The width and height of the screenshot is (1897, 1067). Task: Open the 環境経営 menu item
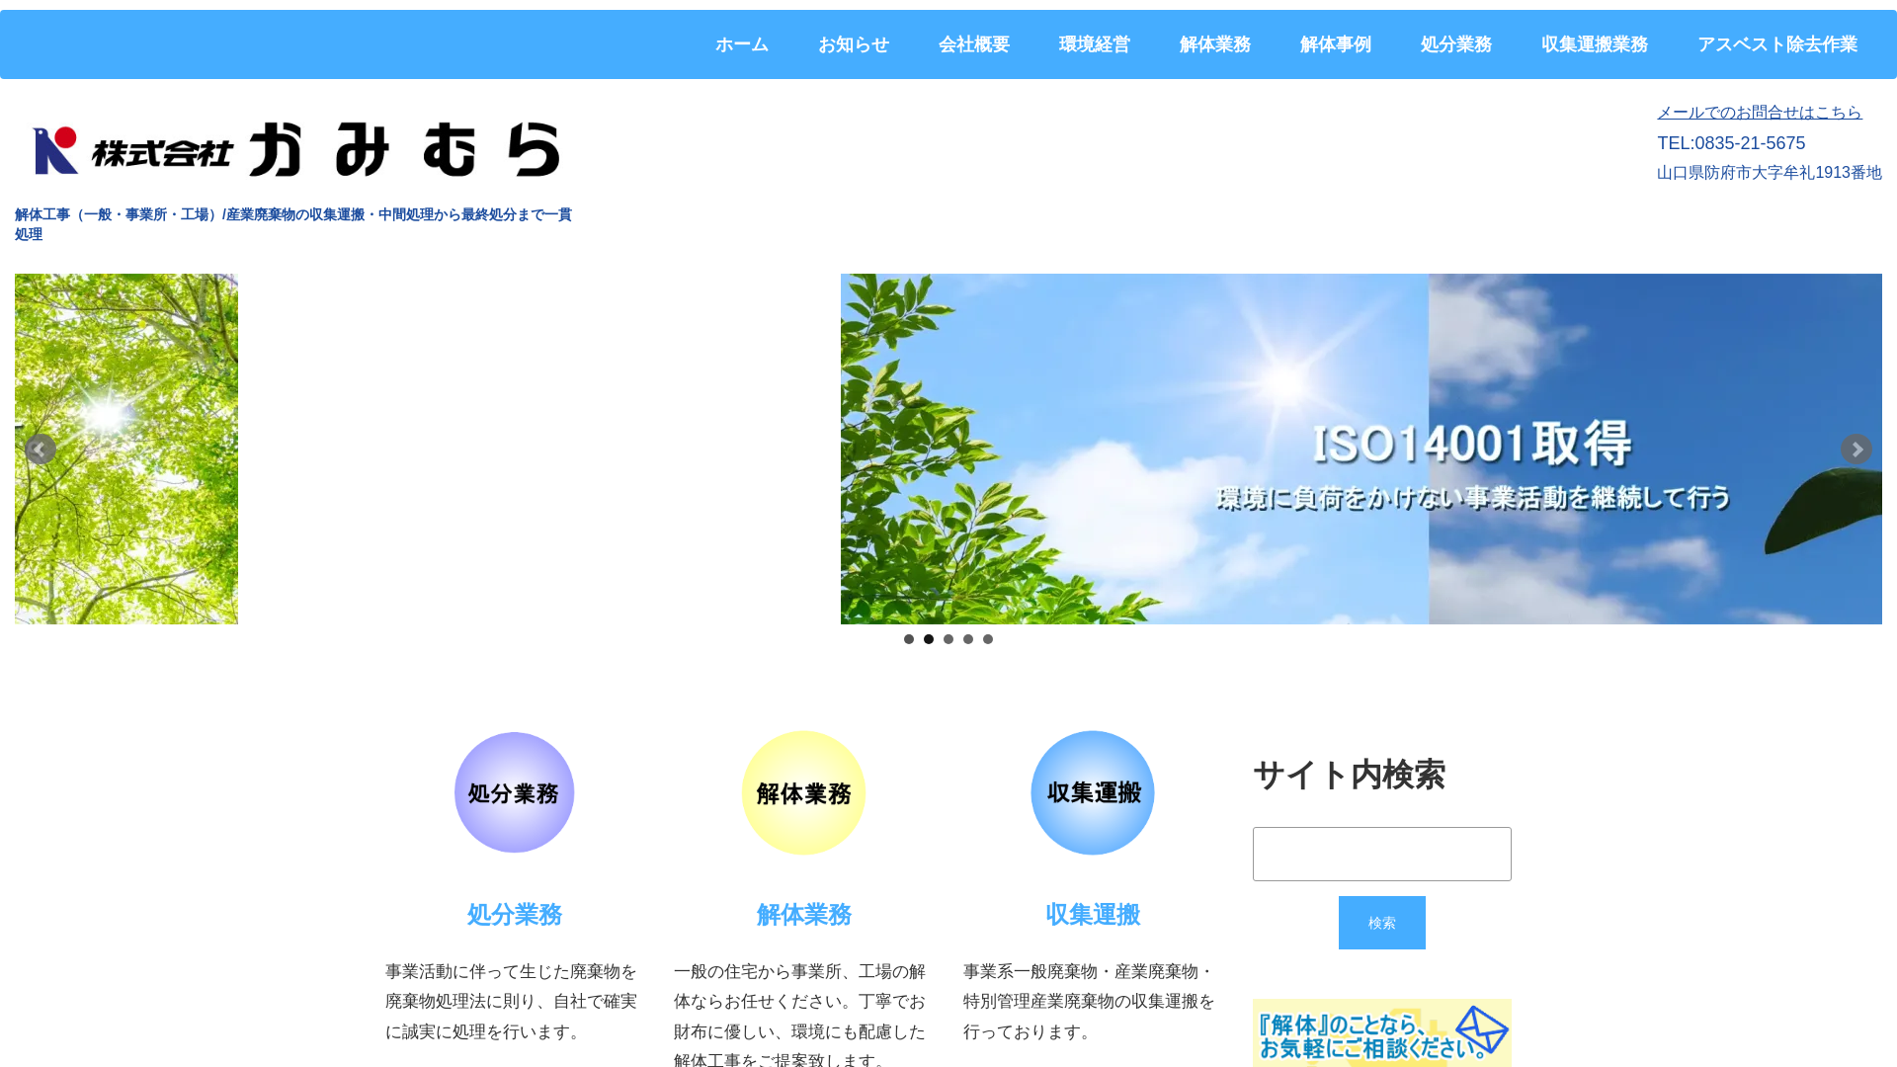click(1095, 43)
